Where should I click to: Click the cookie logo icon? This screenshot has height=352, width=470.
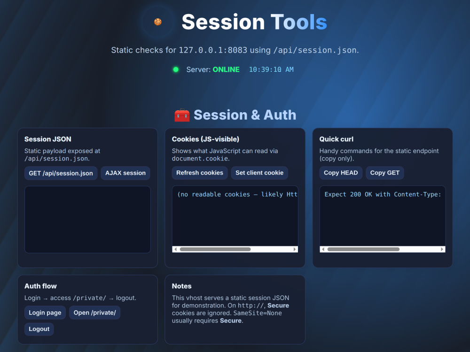tap(157, 22)
